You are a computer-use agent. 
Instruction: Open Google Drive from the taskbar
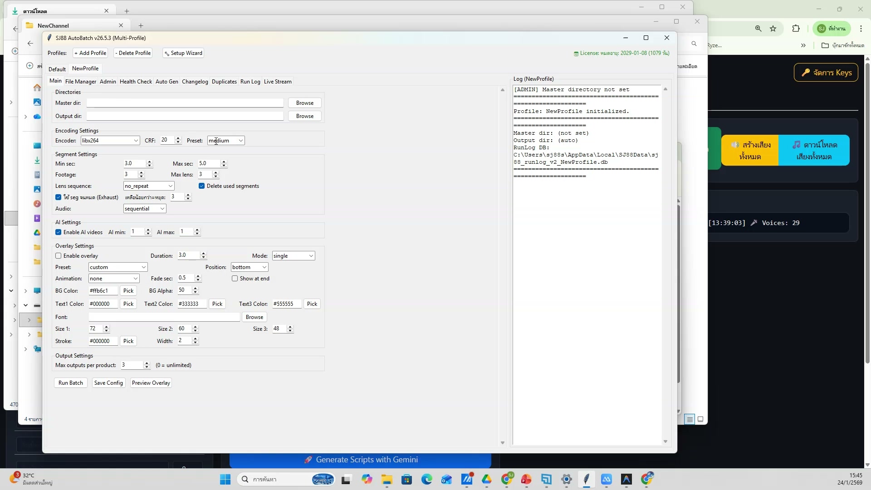click(487, 479)
